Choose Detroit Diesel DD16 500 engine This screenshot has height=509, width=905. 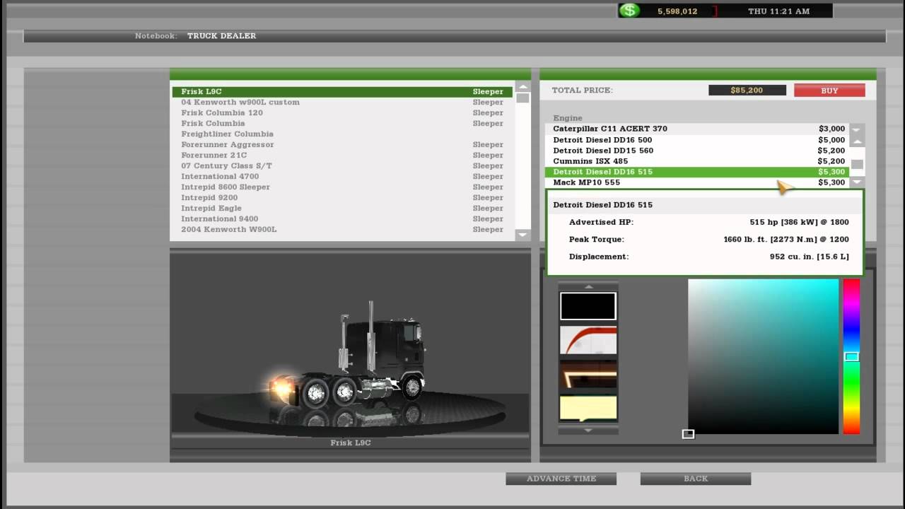tap(697, 140)
